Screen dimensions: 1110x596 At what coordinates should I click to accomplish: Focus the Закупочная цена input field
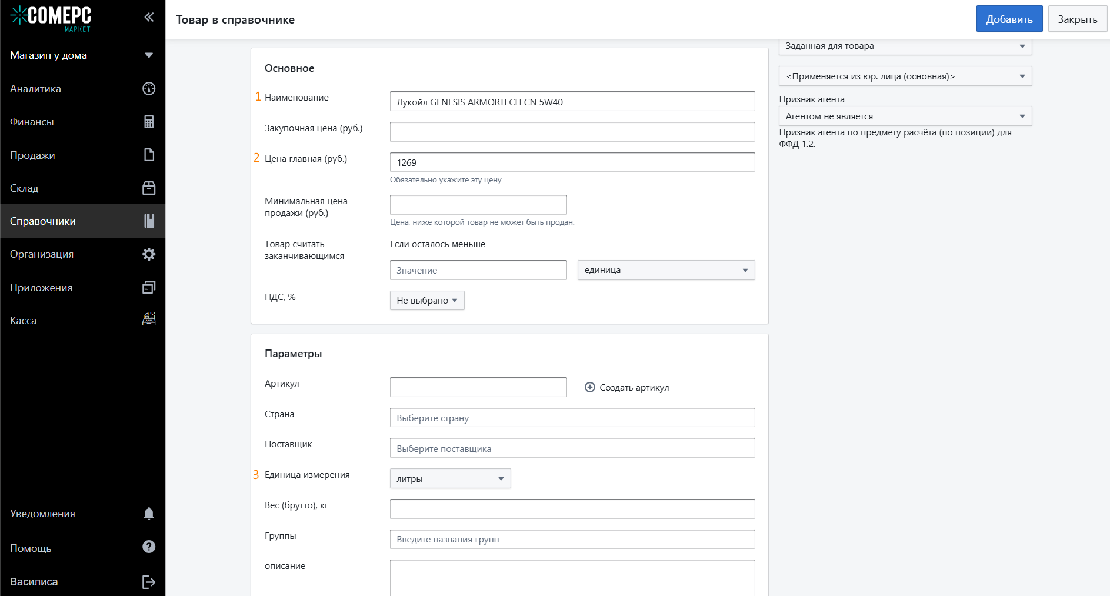click(x=572, y=132)
